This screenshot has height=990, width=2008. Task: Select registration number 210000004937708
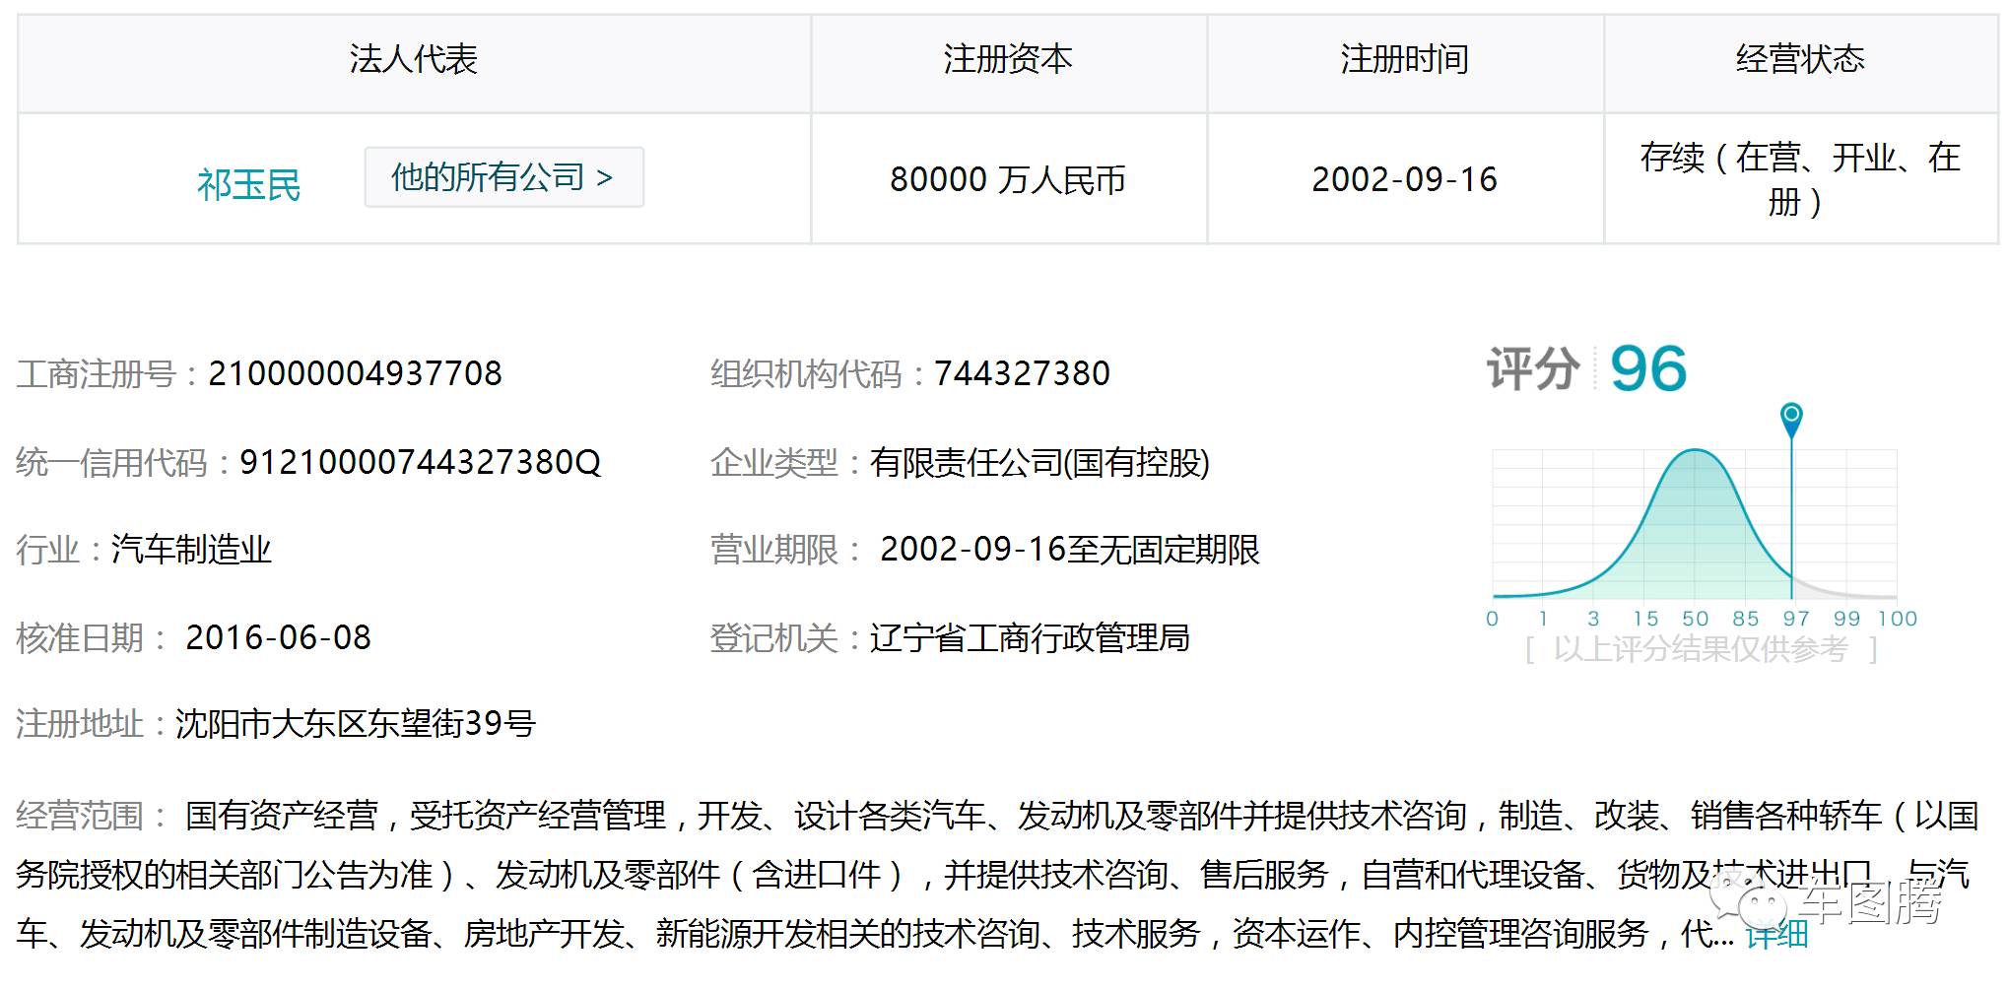[355, 373]
